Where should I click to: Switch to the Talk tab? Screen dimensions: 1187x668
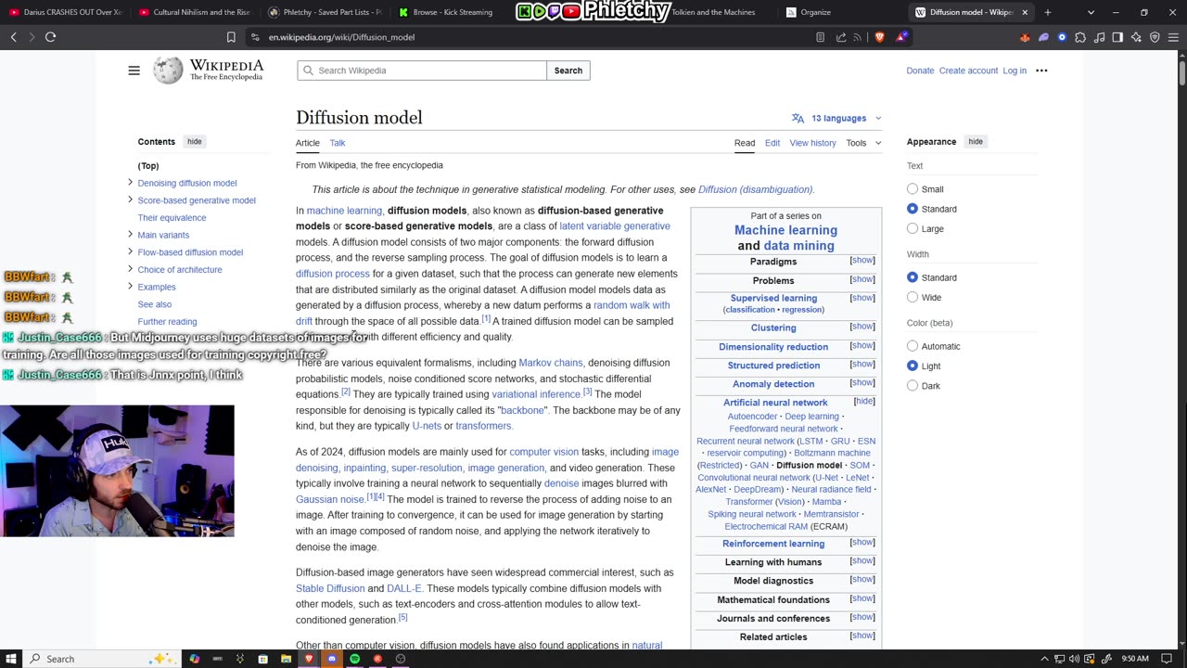pos(338,143)
